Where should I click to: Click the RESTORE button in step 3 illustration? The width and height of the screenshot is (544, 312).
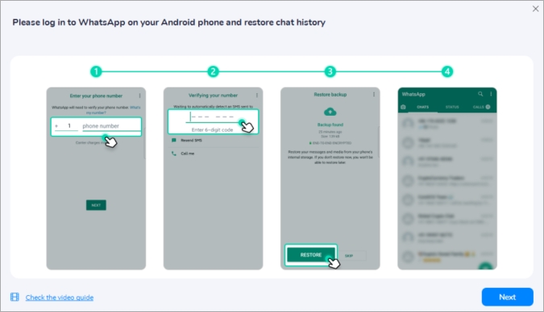(x=311, y=255)
